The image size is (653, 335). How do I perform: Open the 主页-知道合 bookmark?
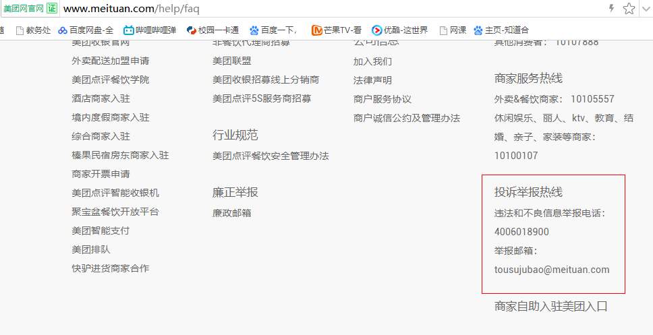501,30
